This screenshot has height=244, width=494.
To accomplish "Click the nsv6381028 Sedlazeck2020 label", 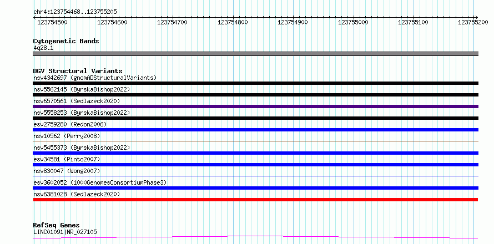I will (x=77, y=194).
